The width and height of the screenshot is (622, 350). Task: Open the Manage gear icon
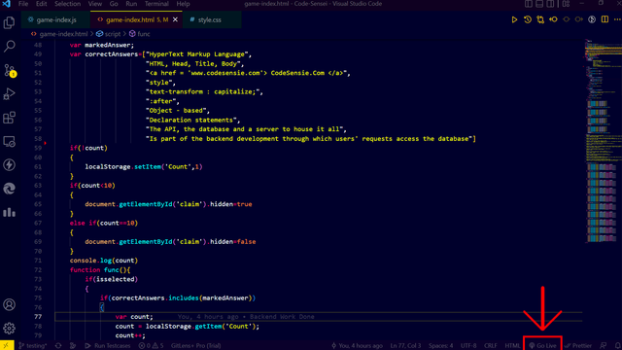[9, 329]
